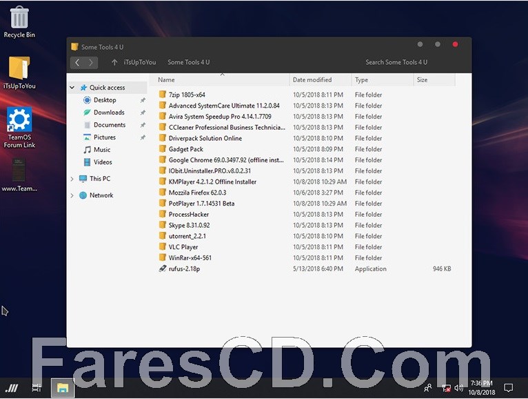This screenshot has height=399, width=528.
Task: Select Documents in Quick access
Action: (110, 125)
